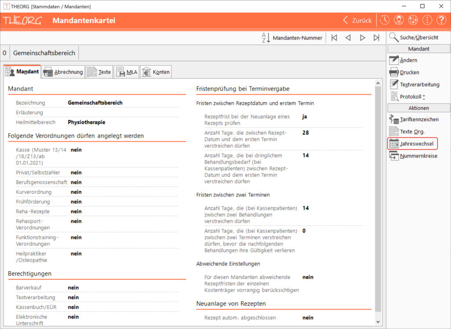The height and width of the screenshot is (329, 451).
Task: Jump to the first Mandant record
Action: [x=334, y=38]
